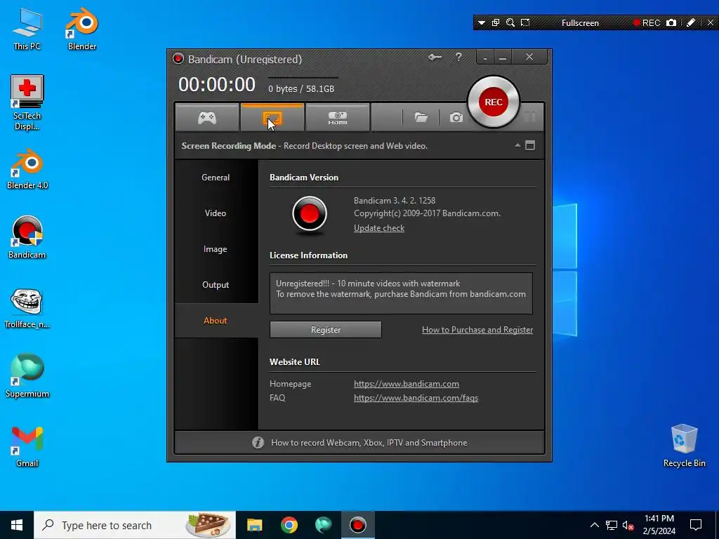This screenshot has height=539, width=719.
Task: Open help with the question mark icon
Action: coord(459,57)
